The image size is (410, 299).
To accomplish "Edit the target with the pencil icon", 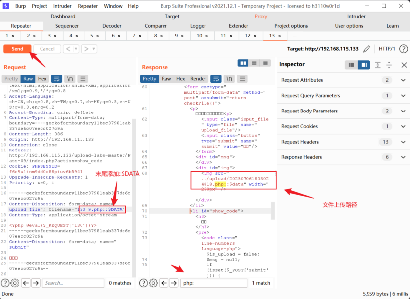I will (x=367, y=49).
